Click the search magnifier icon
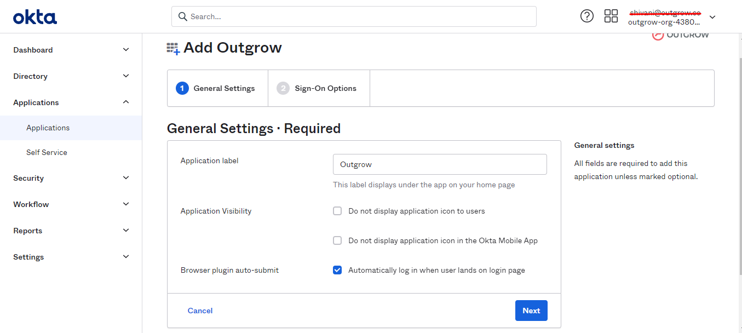Image resolution: width=742 pixels, height=333 pixels. pos(183,16)
